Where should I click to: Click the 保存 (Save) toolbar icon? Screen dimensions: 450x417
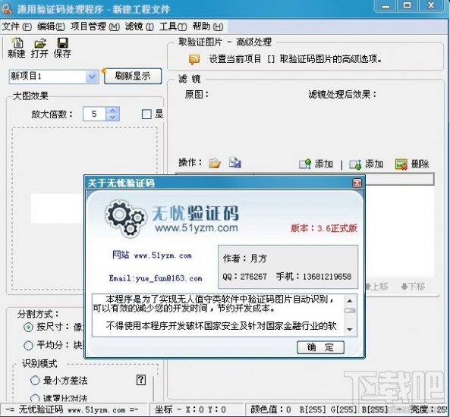click(62, 43)
